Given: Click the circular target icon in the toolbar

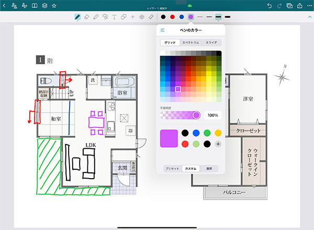Looking at the screenshot, I should coord(142,17).
